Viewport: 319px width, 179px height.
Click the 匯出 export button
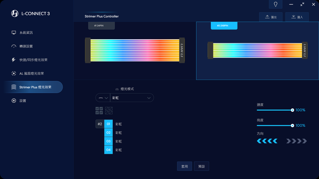pyautogui.click(x=271, y=17)
